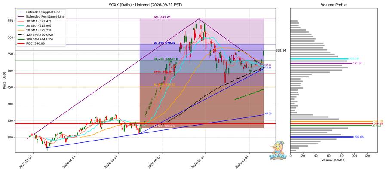This screenshot has height=172, width=387.
Task: Click the current price label 559.34
Action: pyautogui.click(x=281, y=51)
